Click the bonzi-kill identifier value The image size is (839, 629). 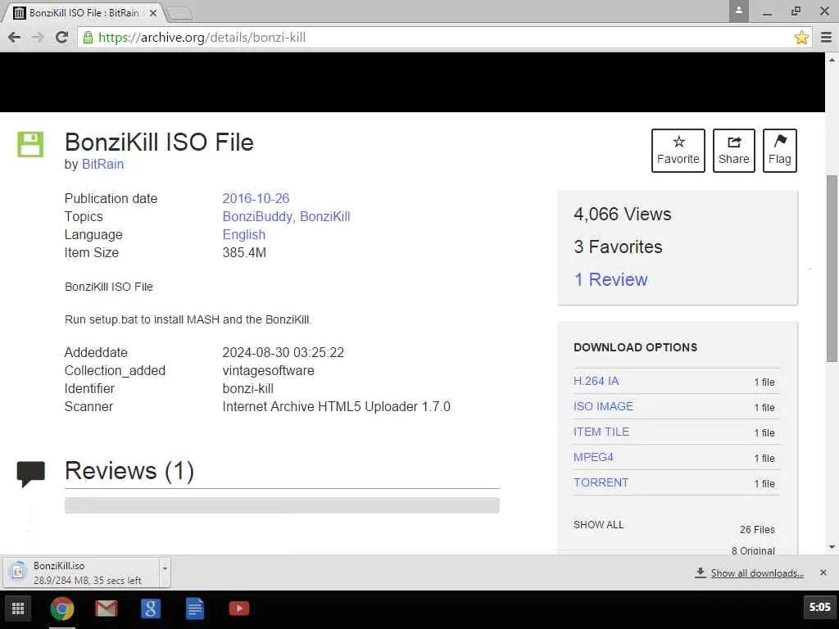coord(247,389)
